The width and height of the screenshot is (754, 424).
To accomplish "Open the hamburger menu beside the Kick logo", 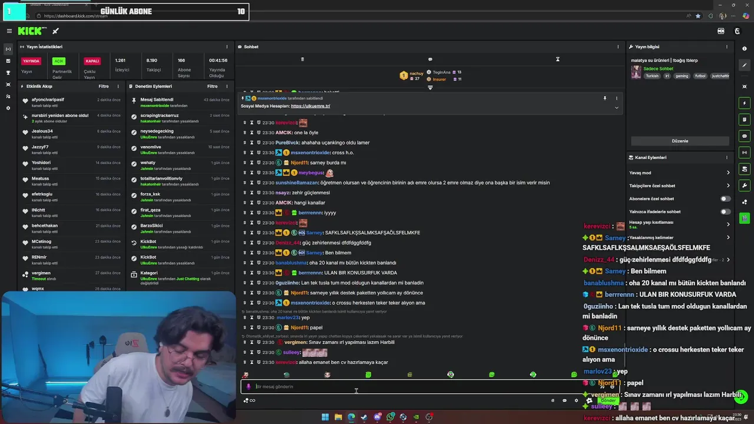I will pyautogui.click(x=9, y=31).
